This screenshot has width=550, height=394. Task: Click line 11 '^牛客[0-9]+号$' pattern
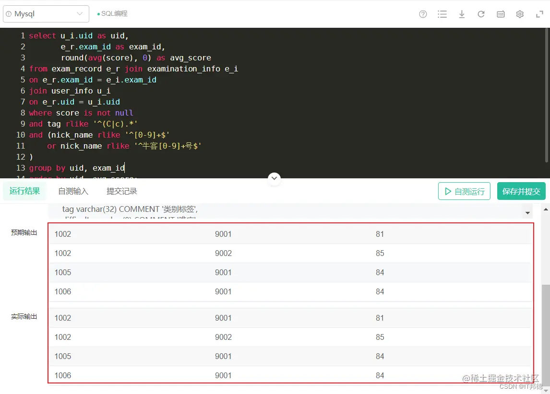(168, 146)
